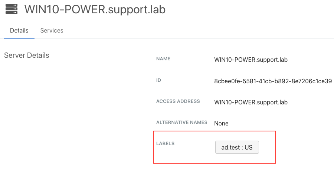Select the server ID value 8cbee0fe-5581-41cb-b892-8e7206c1ce39

273,81
